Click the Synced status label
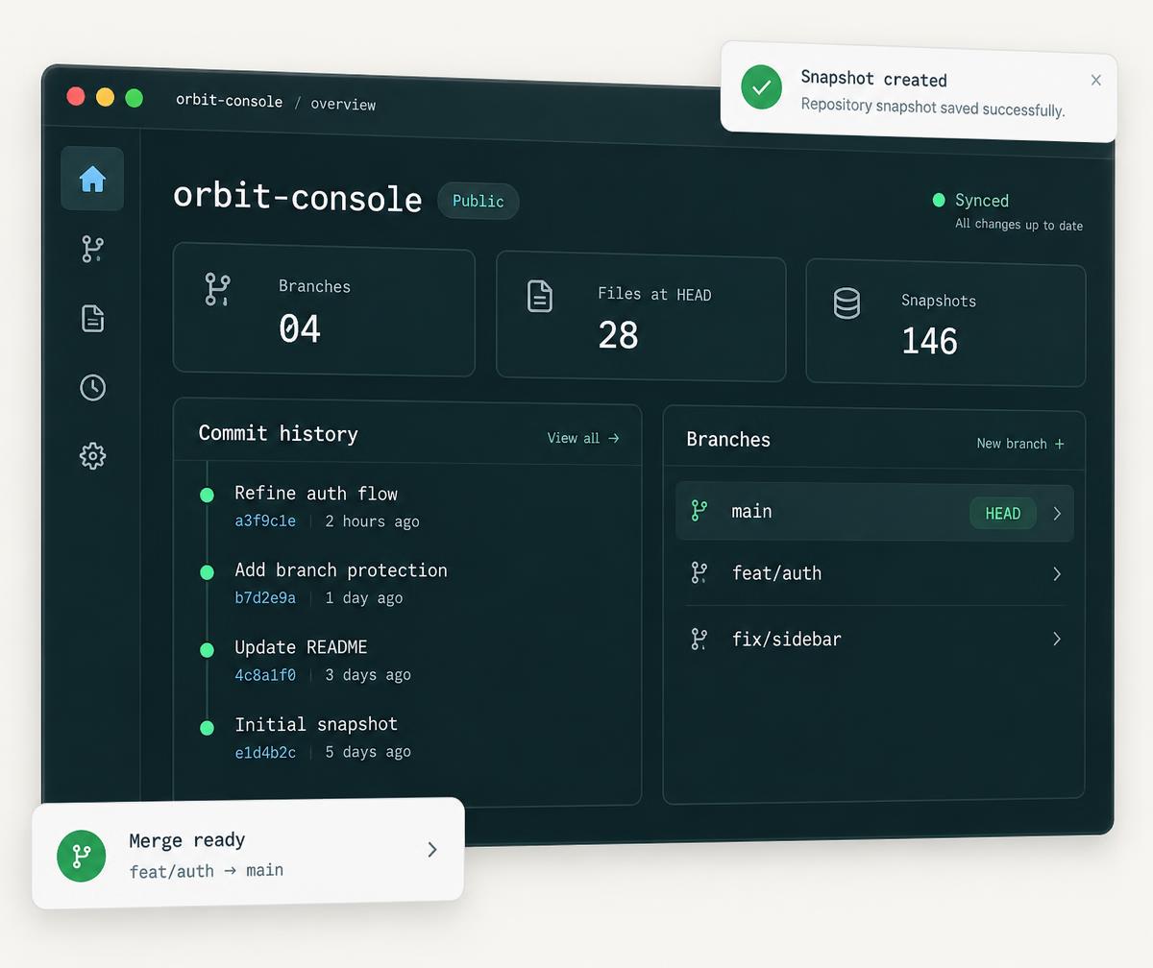This screenshot has width=1153, height=968. [x=982, y=201]
